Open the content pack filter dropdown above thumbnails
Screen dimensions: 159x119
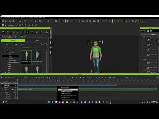tap(34, 47)
